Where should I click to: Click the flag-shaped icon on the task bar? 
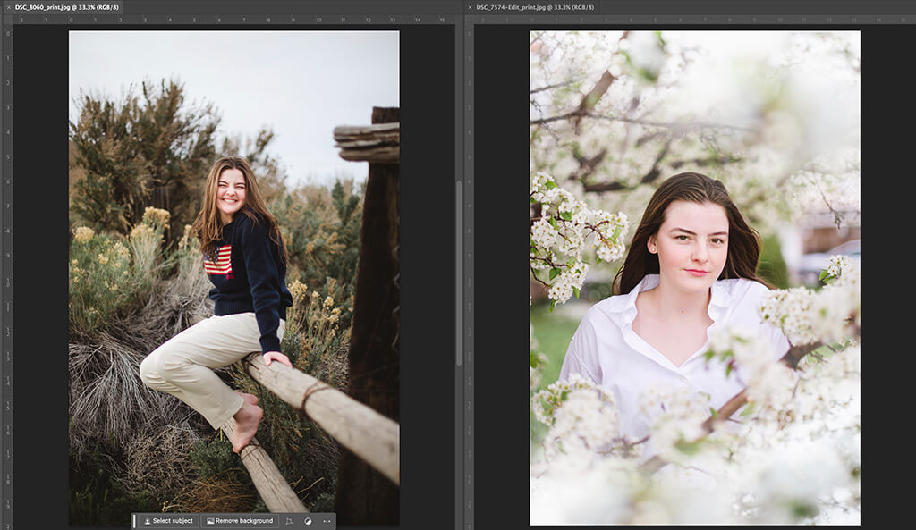(290, 520)
